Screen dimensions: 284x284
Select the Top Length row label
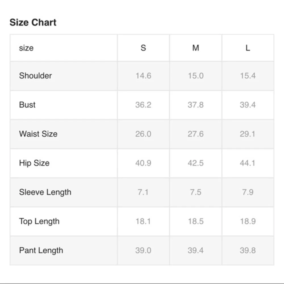39,221
